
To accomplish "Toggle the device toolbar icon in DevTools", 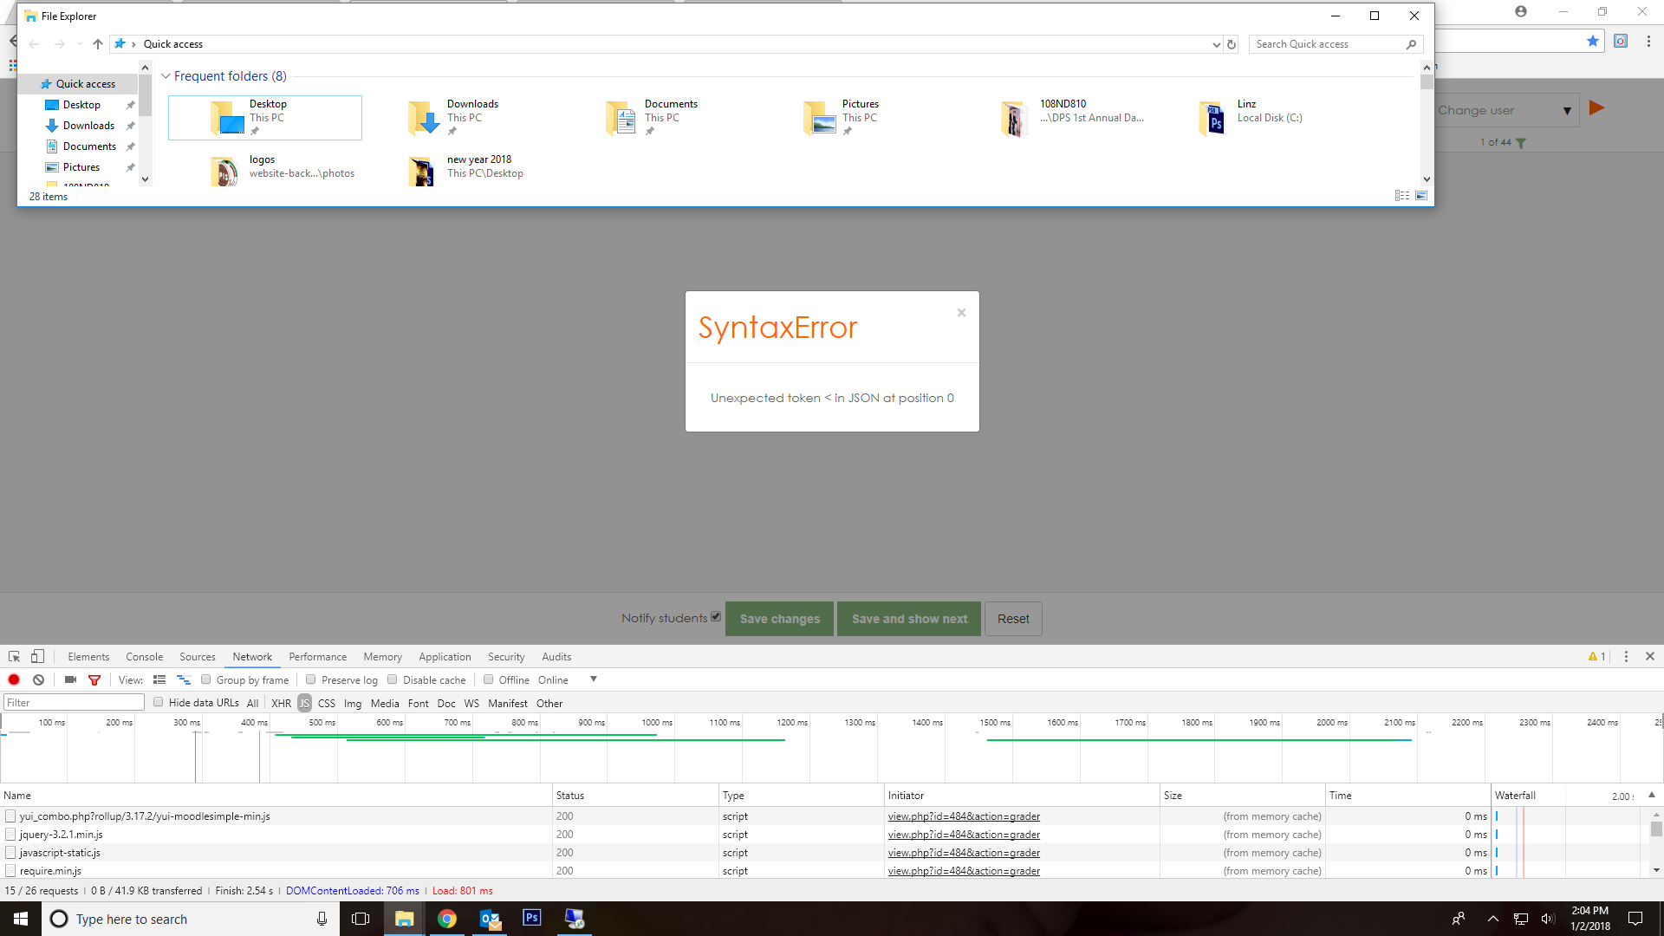I will [37, 657].
